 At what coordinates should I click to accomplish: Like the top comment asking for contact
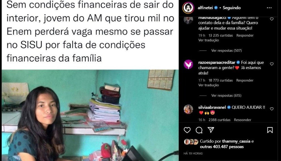point(272,19)
